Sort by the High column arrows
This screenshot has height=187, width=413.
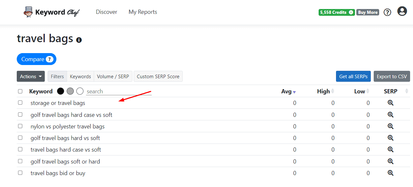(333, 91)
